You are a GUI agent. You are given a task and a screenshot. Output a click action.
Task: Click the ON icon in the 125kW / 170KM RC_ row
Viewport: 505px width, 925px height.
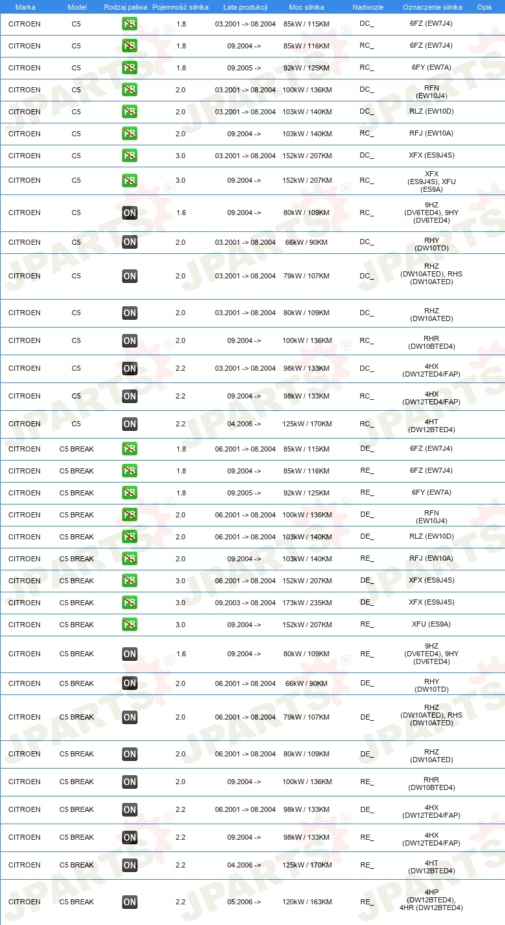[x=129, y=424]
